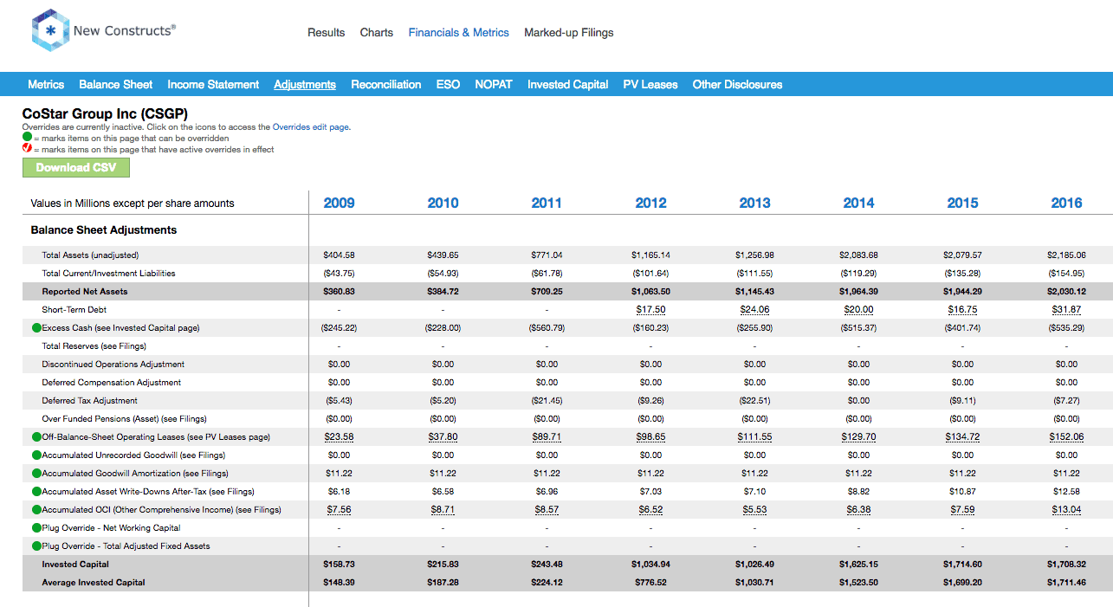
Task: Switch to the NOPAT tab
Action: [x=494, y=85]
